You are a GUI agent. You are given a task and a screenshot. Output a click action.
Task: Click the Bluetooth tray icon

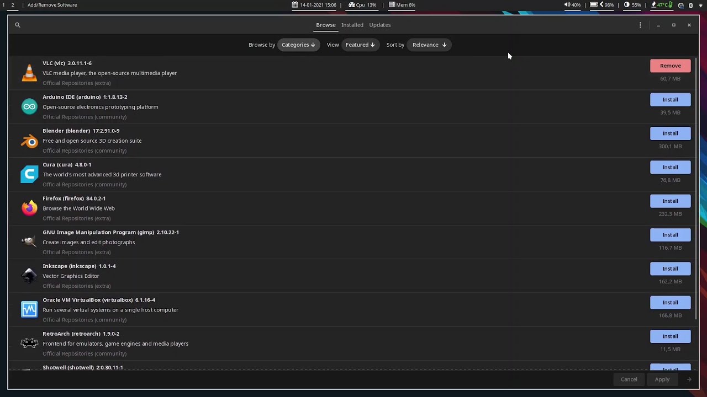click(690, 5)
